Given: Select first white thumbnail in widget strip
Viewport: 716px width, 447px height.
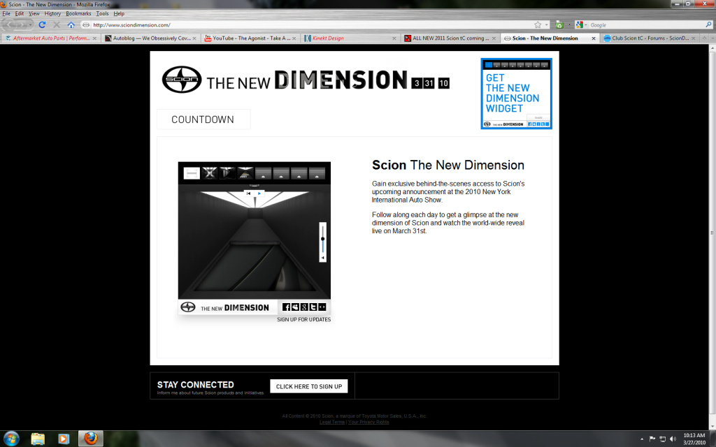Looking at the screenshot, I should pos(192,173).
